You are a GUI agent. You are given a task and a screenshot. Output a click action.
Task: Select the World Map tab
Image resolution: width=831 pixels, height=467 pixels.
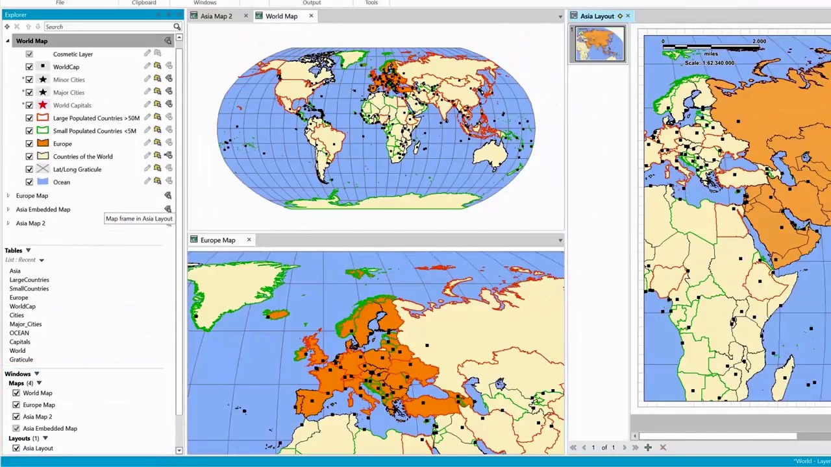[x=281, y=16]
